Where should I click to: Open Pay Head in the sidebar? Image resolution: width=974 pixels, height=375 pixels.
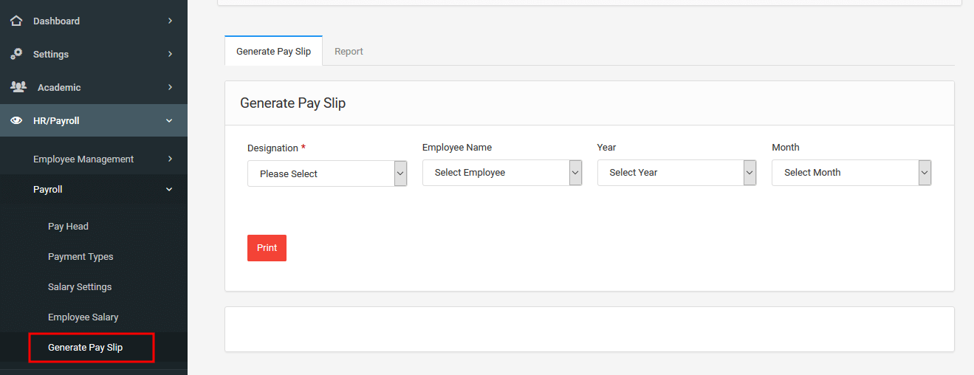pyautogui.click(x=68, y=227)
